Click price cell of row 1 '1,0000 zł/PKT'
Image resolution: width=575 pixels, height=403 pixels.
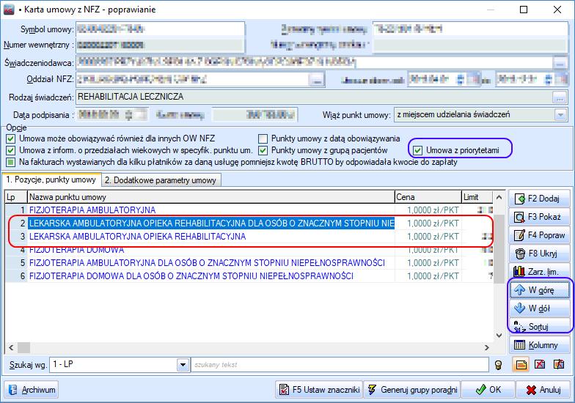pos(428,210)
